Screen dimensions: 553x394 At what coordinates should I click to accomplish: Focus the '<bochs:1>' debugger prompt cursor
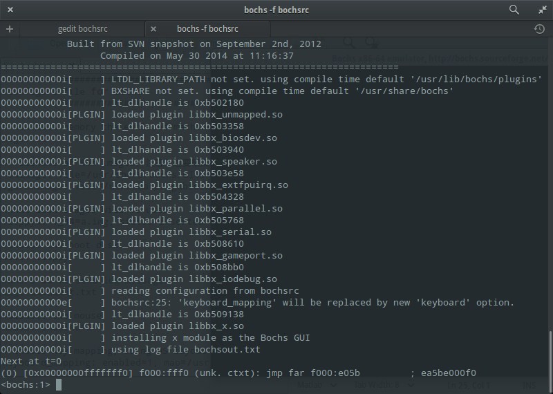pos(59,384)
